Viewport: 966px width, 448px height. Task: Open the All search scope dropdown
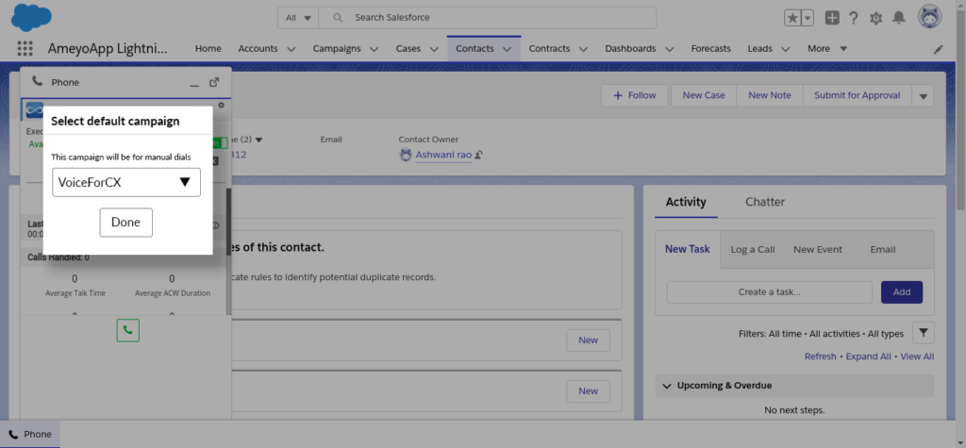298,18
